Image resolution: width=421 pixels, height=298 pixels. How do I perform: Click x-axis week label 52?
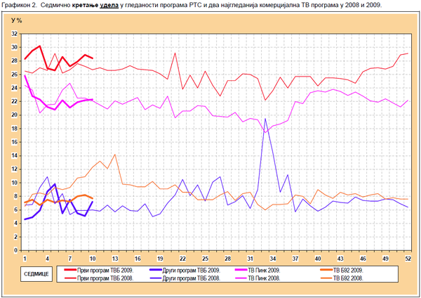(408, 259)
